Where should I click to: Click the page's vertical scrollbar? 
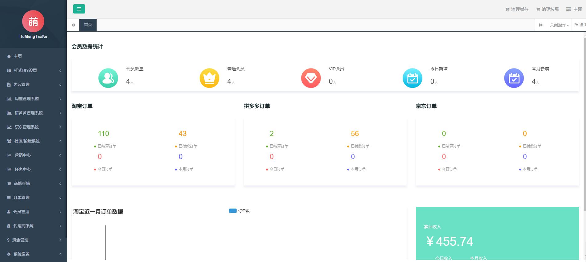[584, 123]
